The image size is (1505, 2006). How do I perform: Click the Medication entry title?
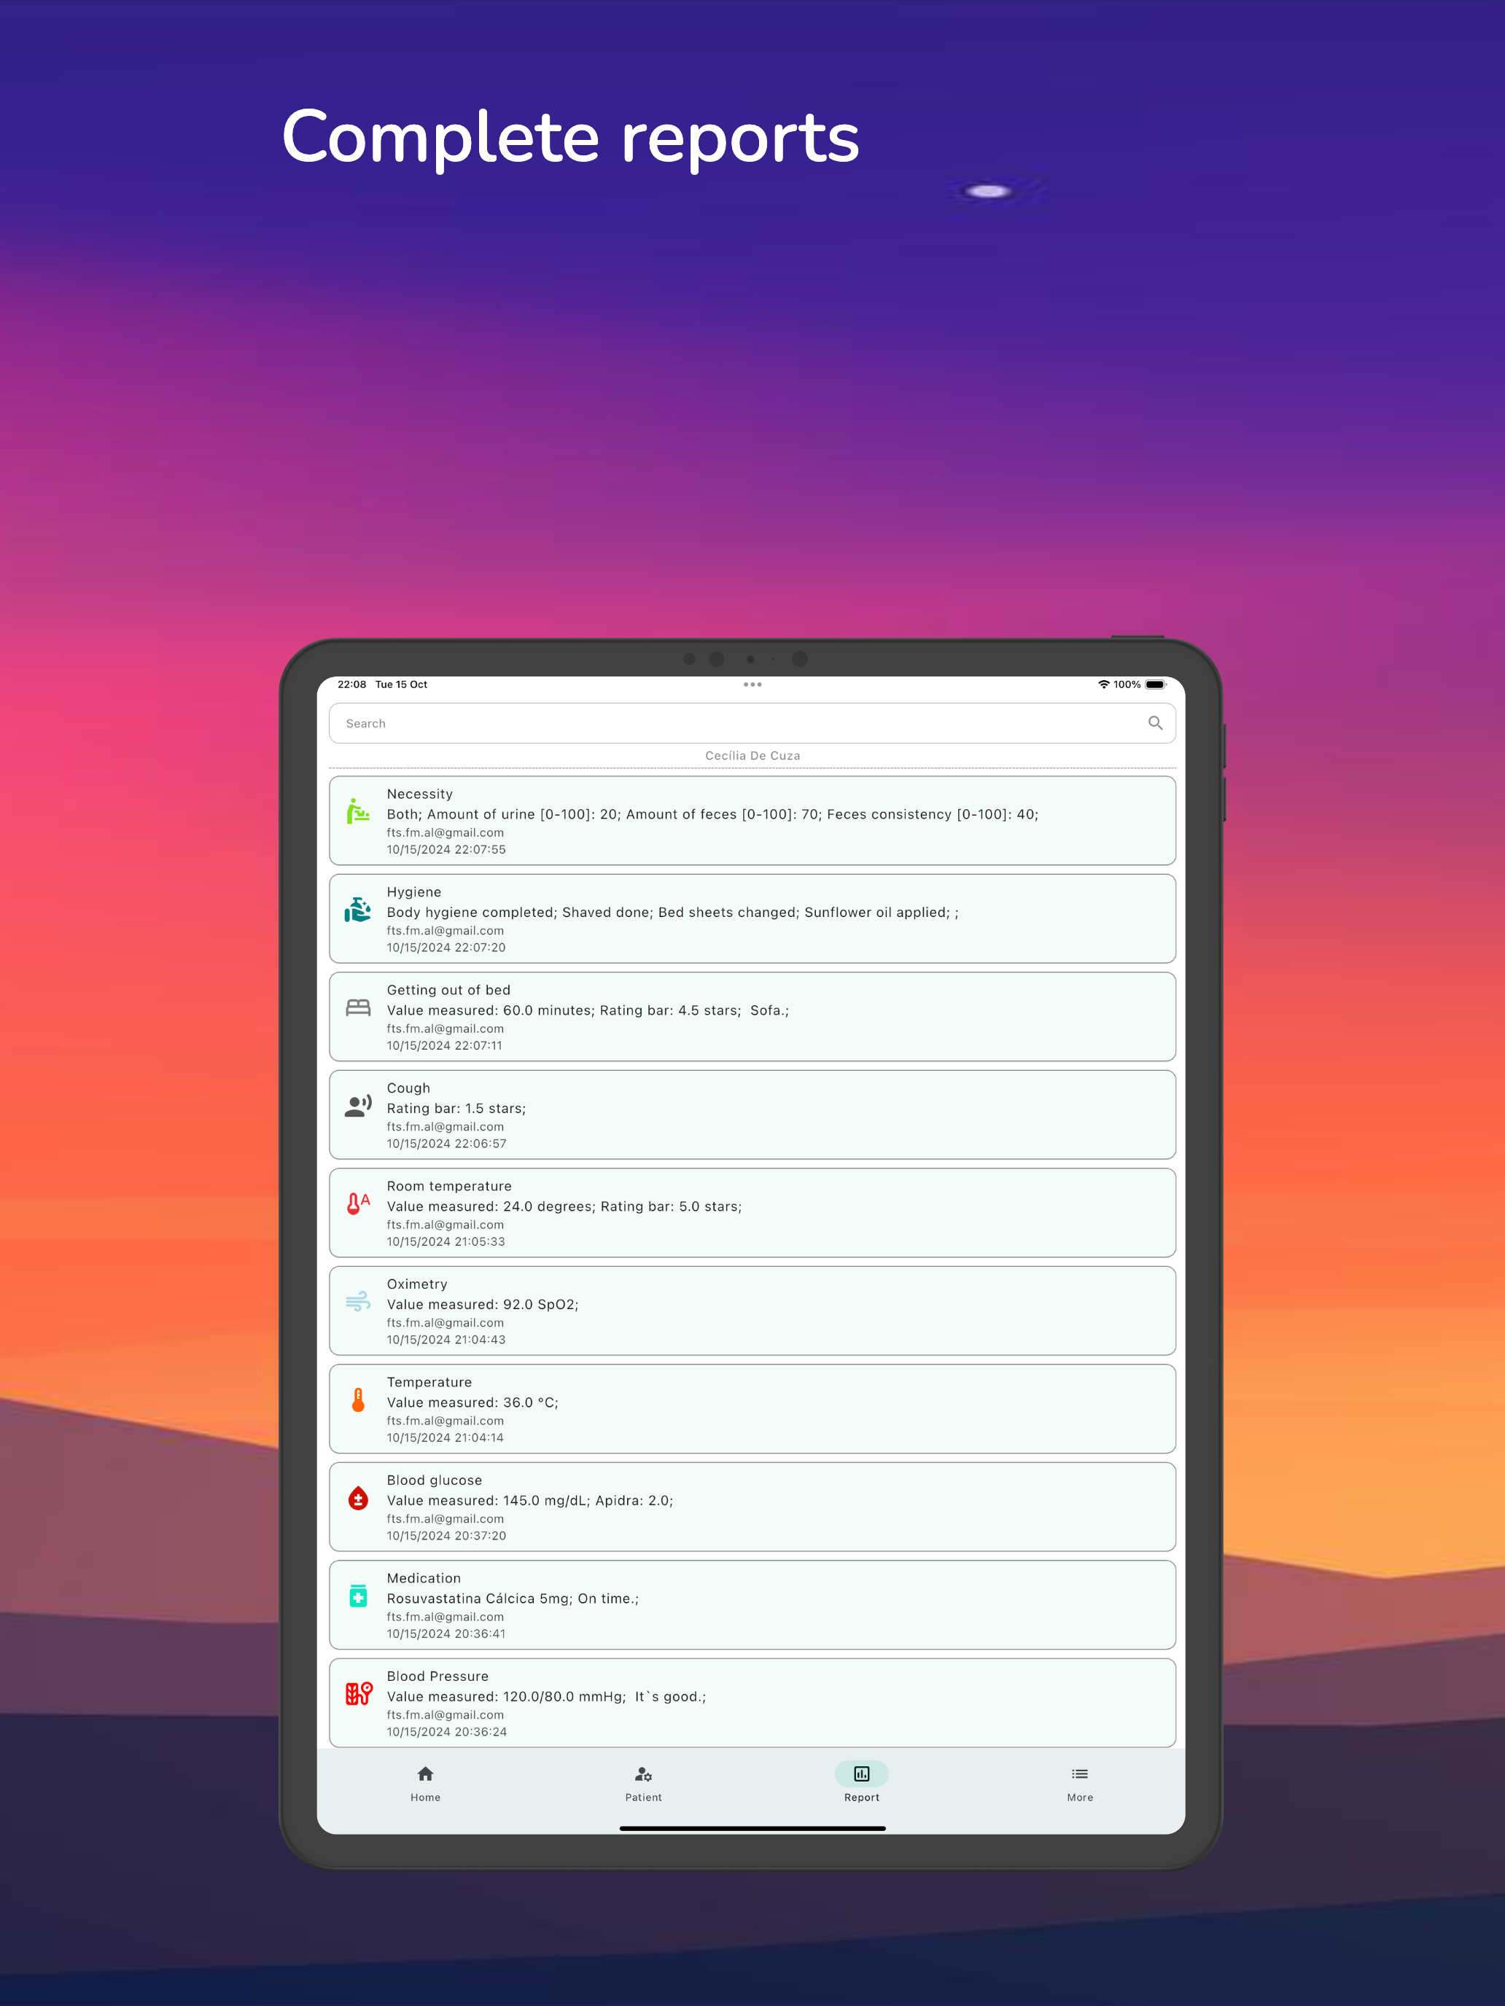pos(424,1578)
